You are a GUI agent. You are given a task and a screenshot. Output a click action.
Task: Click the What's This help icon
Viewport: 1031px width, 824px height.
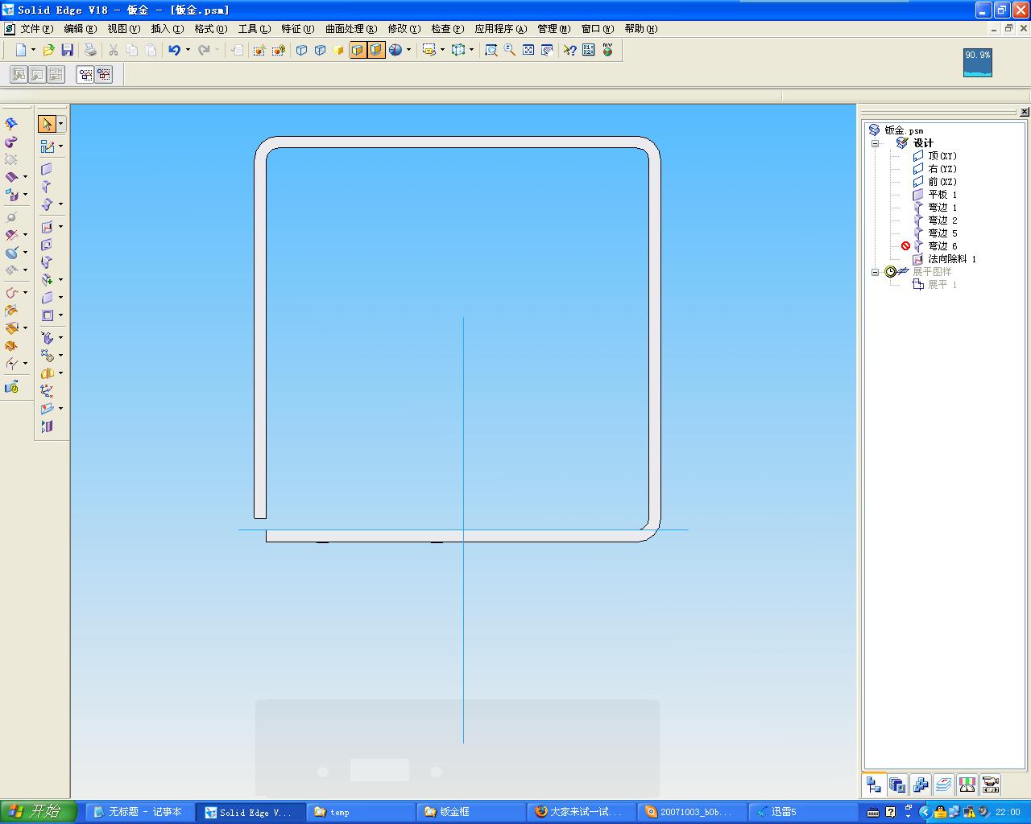[x=569, y=50]
